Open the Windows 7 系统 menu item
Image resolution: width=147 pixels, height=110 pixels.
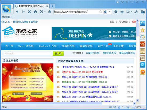(x=48, y=46)
